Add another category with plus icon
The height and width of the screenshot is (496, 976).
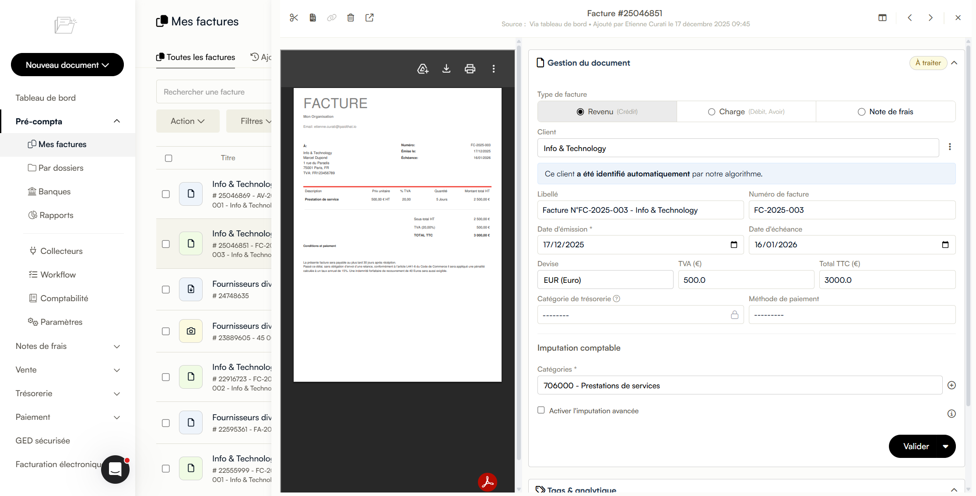tap(951, 385)
